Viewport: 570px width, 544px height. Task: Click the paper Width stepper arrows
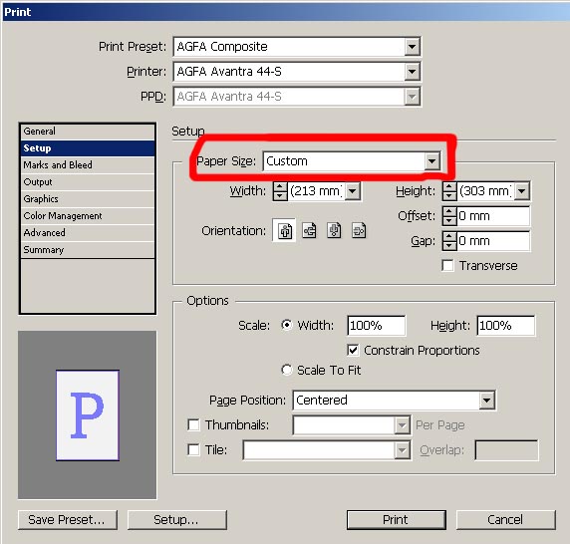280,190
